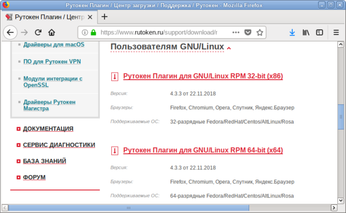The width and height of the screenshot is (346, 213).
Task: Click the vertical scrollbar up arrow
Action: click(x=340, y=44)
